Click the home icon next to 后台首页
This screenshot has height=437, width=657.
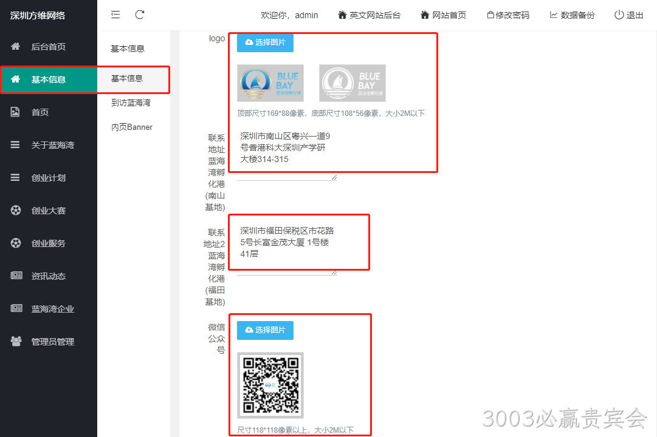pos(16,47)
